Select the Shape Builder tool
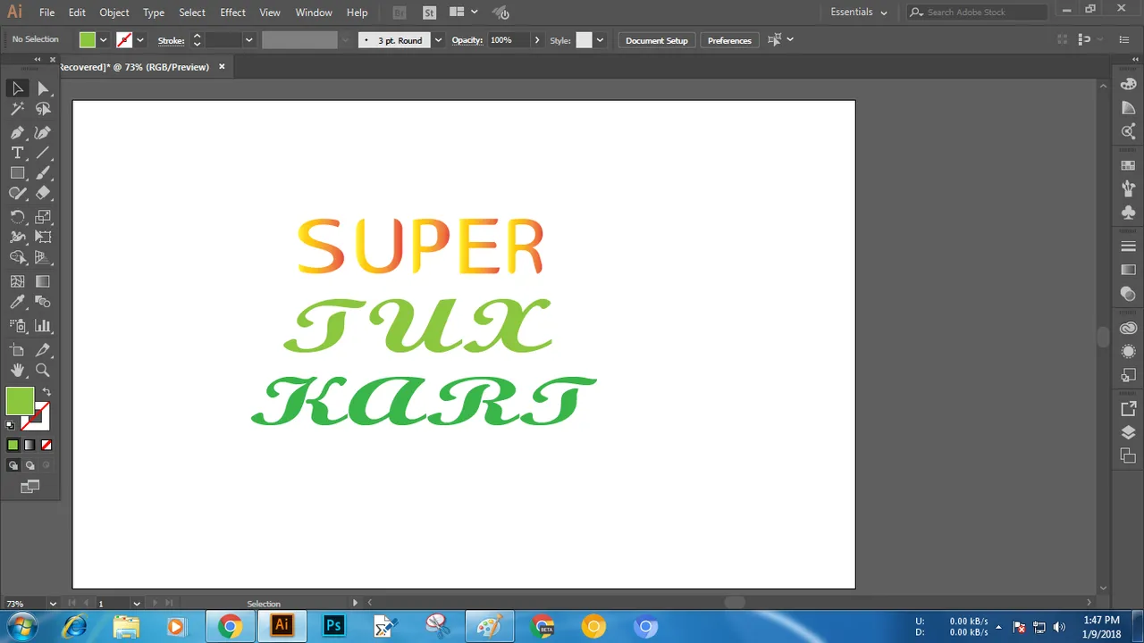The image size is (1144, 643). click(x=17, y=257)
